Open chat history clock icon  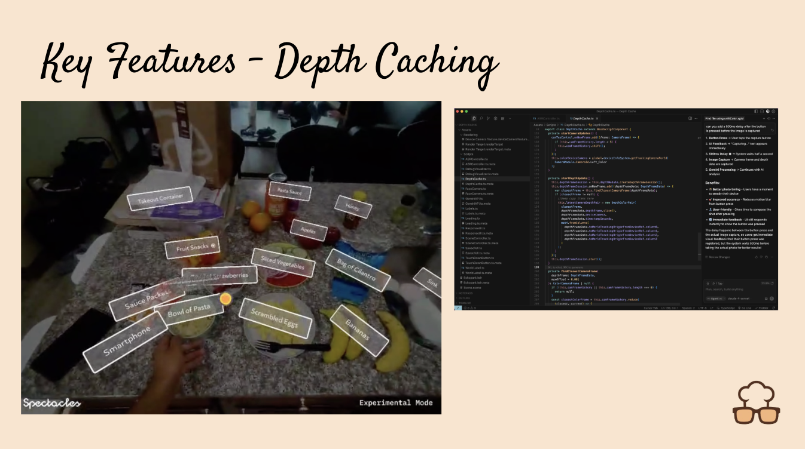pyautogui.click(x=769, y=118)
